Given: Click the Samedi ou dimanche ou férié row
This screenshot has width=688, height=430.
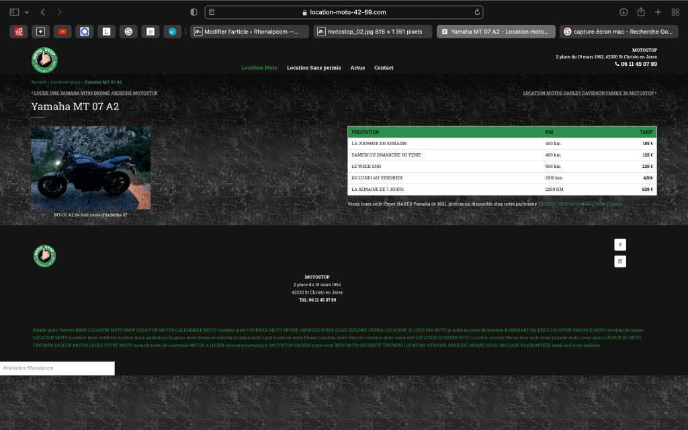Looking at the screenshot, I should coord(502,155).
